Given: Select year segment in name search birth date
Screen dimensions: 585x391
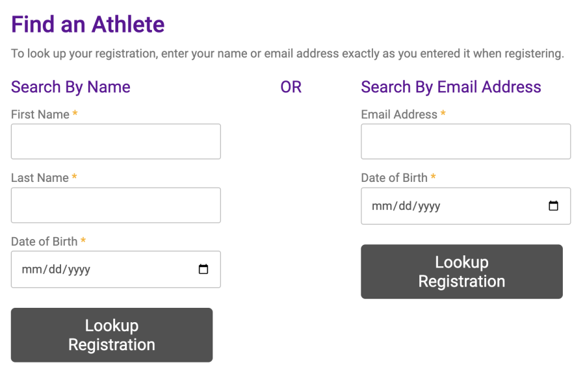Looking at the screenshot, I should pos(79,270).
